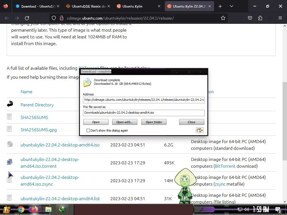The height and width of the screenshot is (215, 287).
Task: Click Open with... button
Action: 124,122
